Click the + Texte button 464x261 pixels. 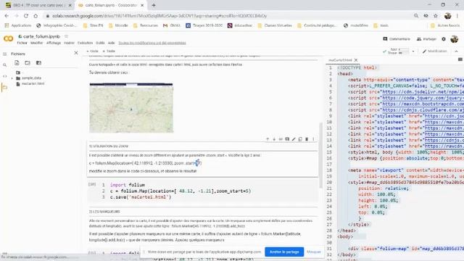[x=109, y=51]
